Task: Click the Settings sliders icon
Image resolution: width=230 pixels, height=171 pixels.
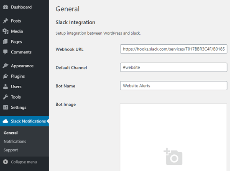Action: point(5,107)
